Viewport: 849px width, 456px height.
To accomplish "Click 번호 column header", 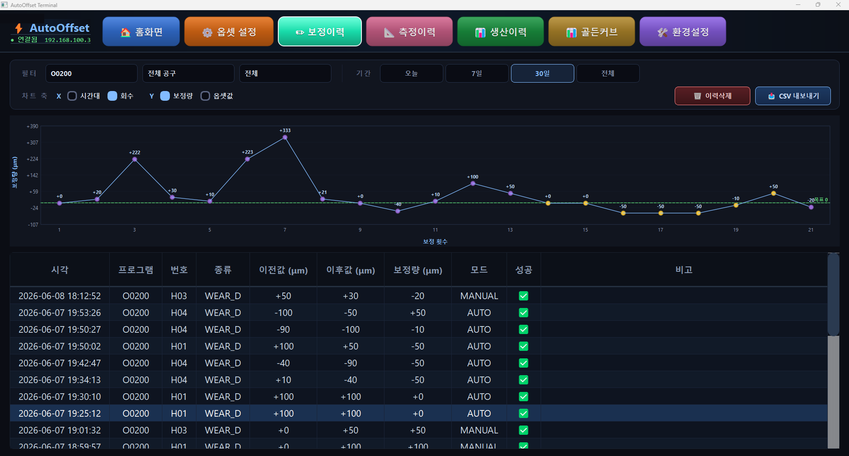I will click(179, 270).
